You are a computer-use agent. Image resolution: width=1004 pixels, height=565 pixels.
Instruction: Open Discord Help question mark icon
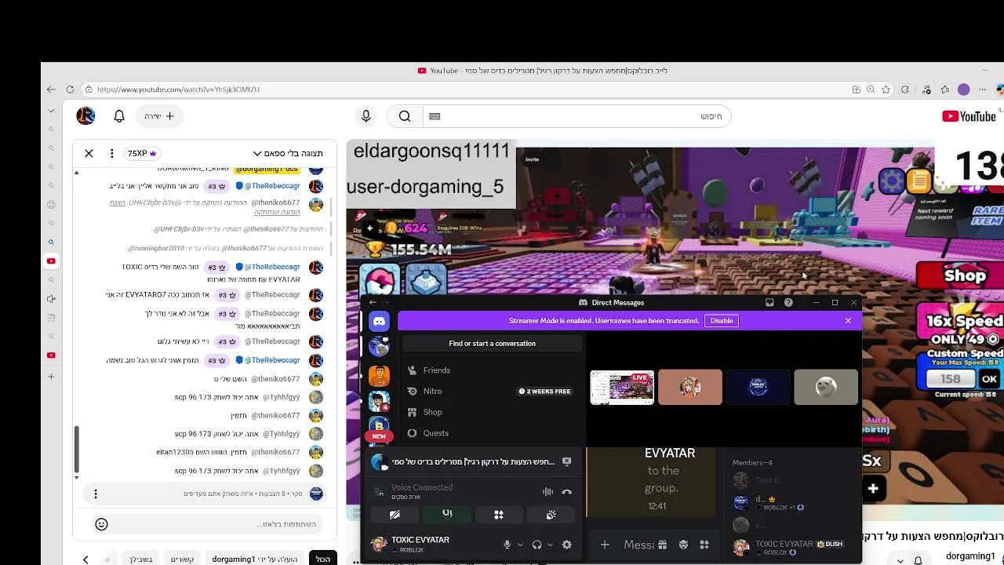(x=788, y=302)
